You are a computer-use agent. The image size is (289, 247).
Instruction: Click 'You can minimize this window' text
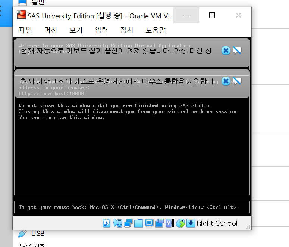tap(62, 117)
